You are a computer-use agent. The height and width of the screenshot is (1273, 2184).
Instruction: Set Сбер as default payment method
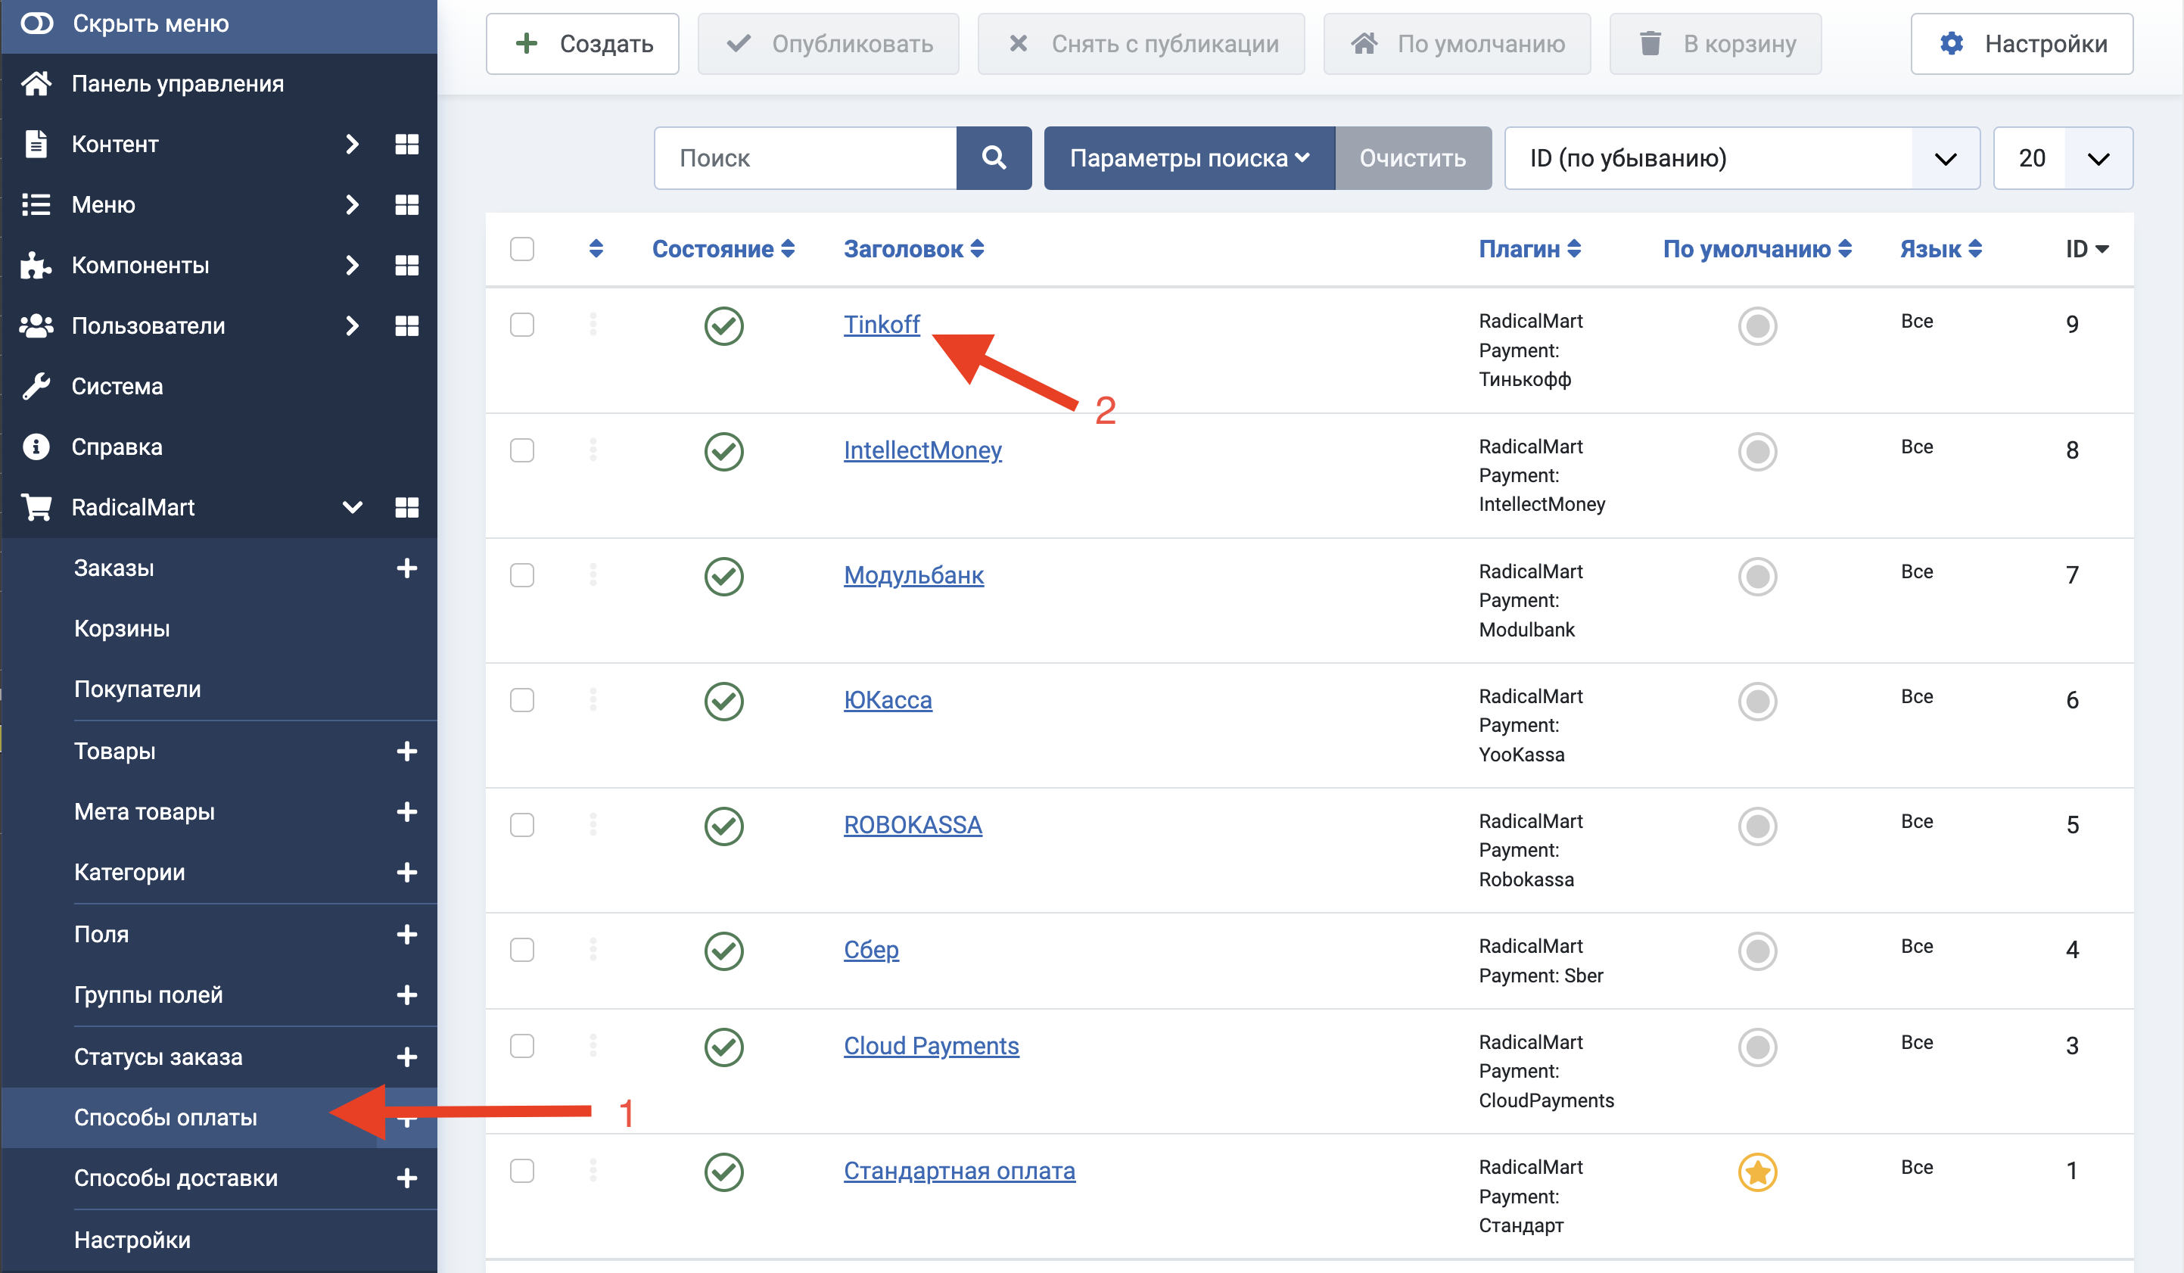(1758, 951)
